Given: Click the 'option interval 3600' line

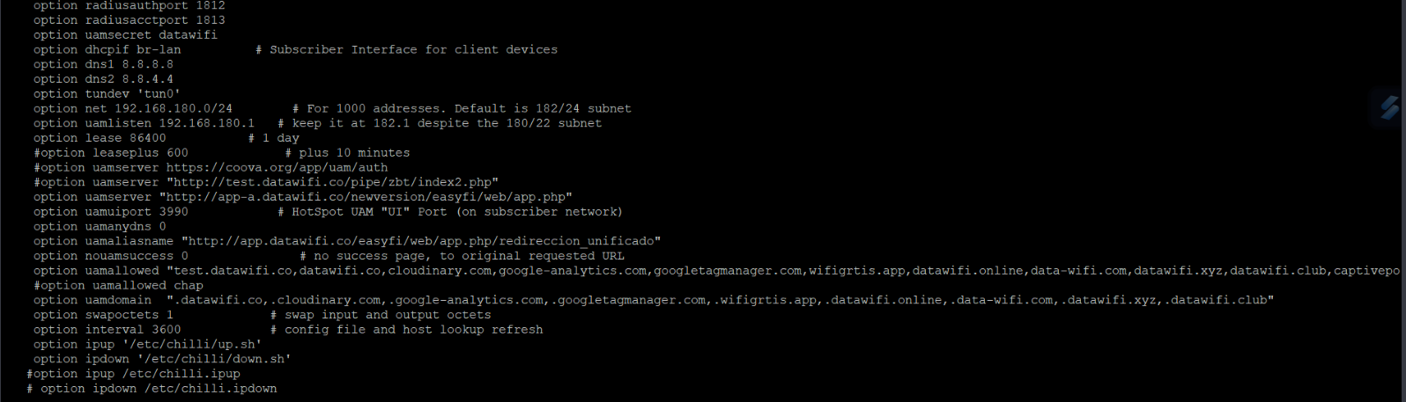Looking at the screenshot, I should pos(107,330).
